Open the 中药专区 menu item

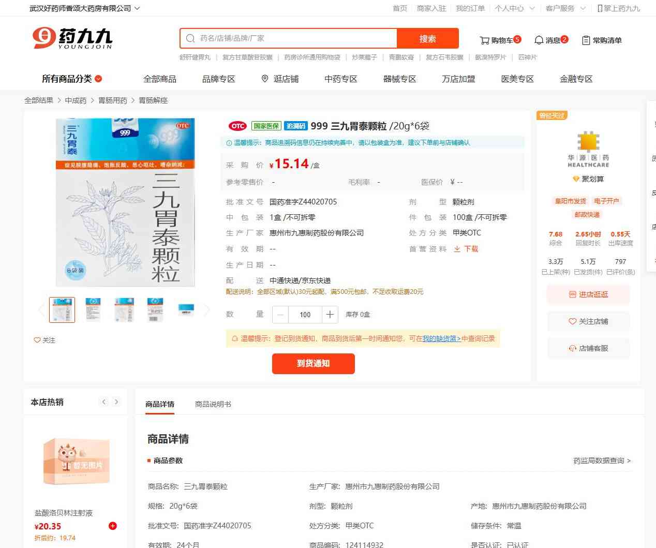point(341,79)
